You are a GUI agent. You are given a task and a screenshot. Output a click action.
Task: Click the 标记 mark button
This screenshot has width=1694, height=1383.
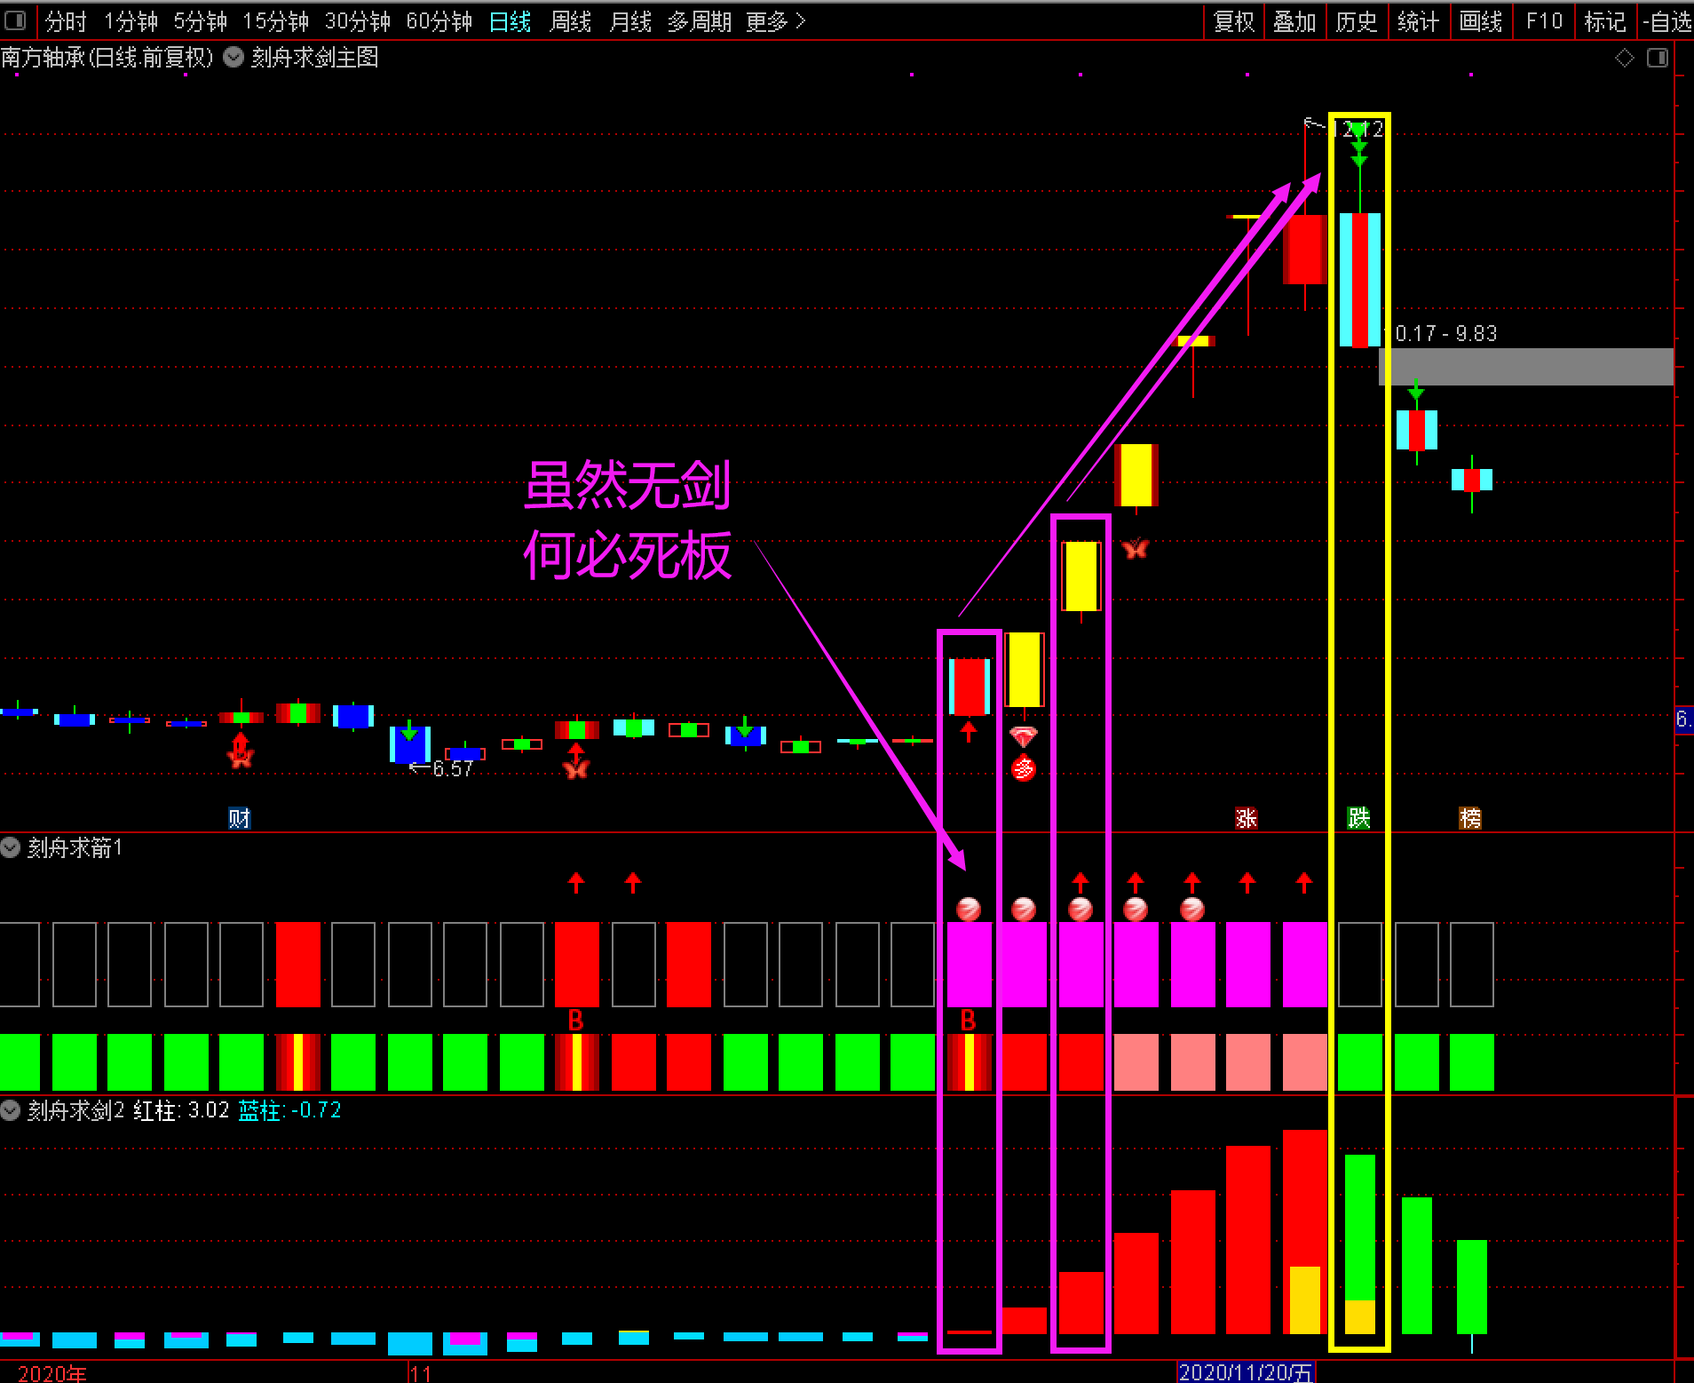point(1605,20)
